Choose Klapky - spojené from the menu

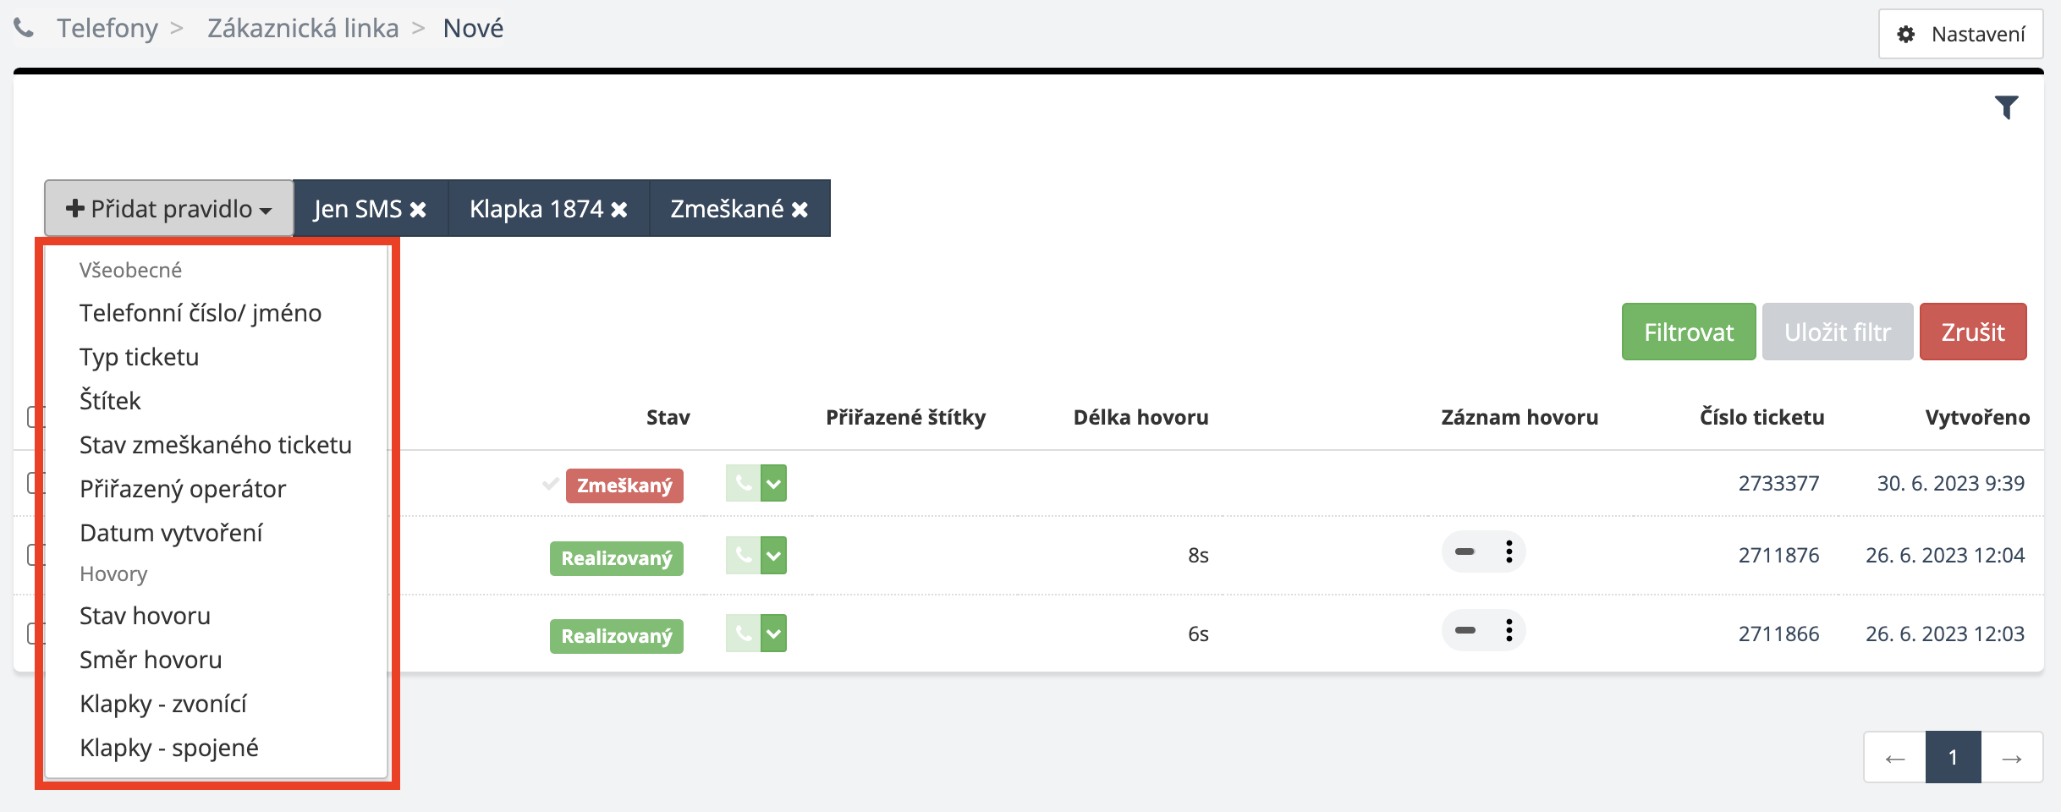coord(169,748)
